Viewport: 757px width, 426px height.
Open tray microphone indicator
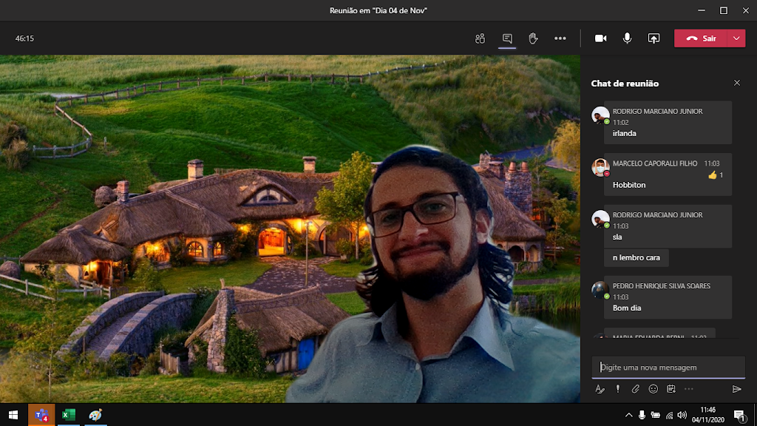[642, 415]
